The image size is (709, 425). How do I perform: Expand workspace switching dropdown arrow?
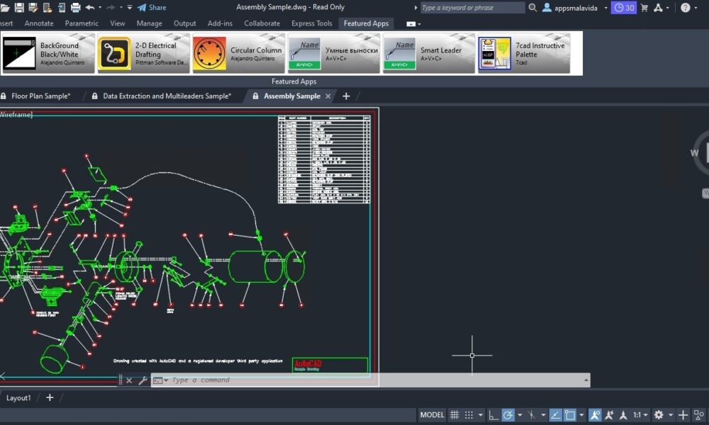click(x=671, y=414)
